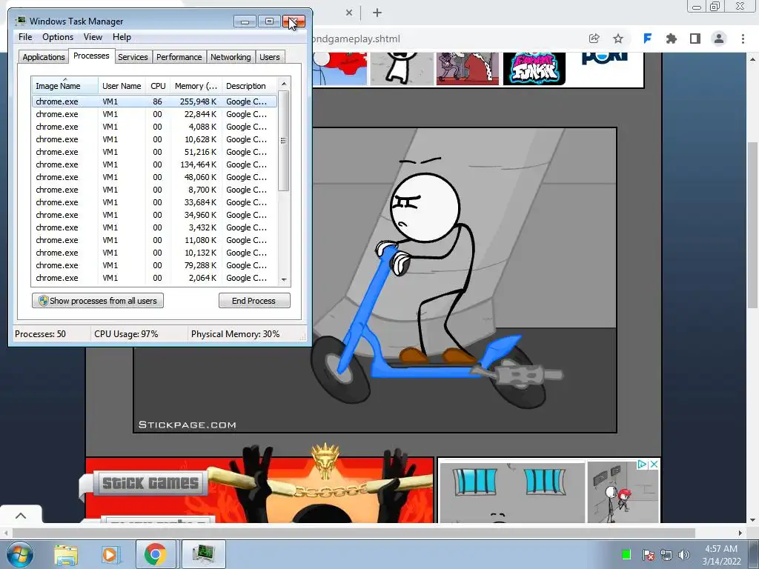Select the Processes tab
The image size is (759, 569).
[91, 56]
